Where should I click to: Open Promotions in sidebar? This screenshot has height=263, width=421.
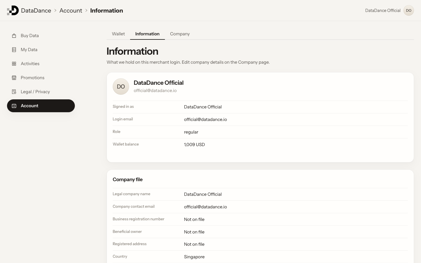pyautogui.click(x=41, y=78)
